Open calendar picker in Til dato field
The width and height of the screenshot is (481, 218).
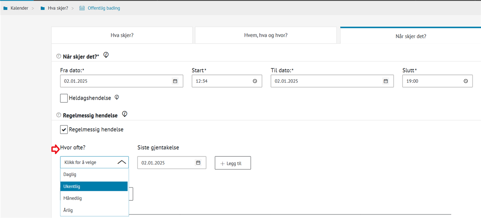coord(386,81)
